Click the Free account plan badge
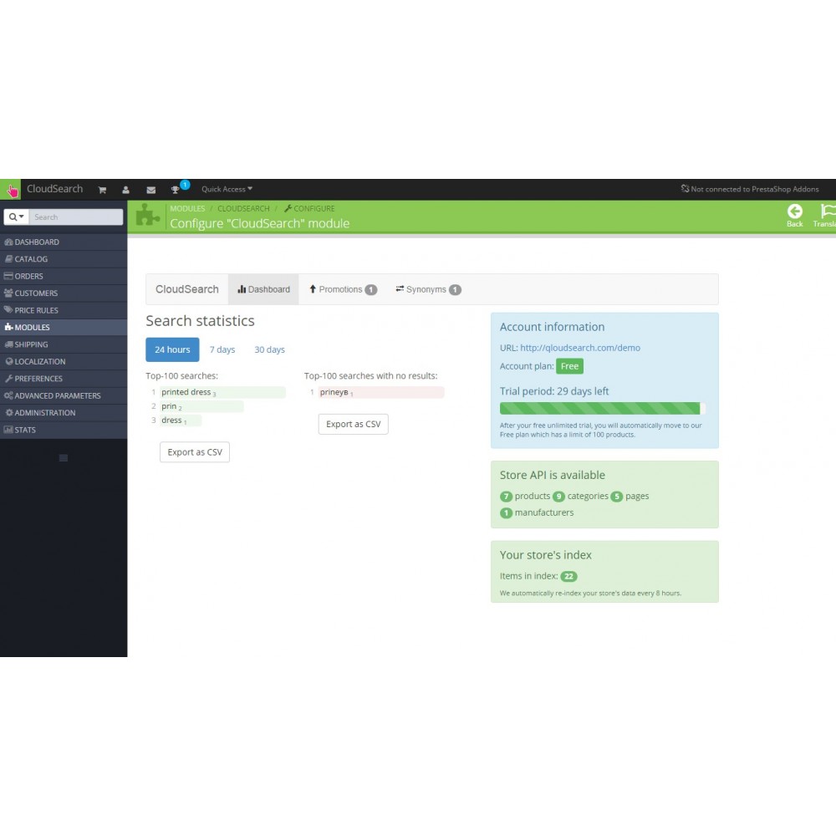The width and height of the screenshot is (836, 836). [569, 366]
